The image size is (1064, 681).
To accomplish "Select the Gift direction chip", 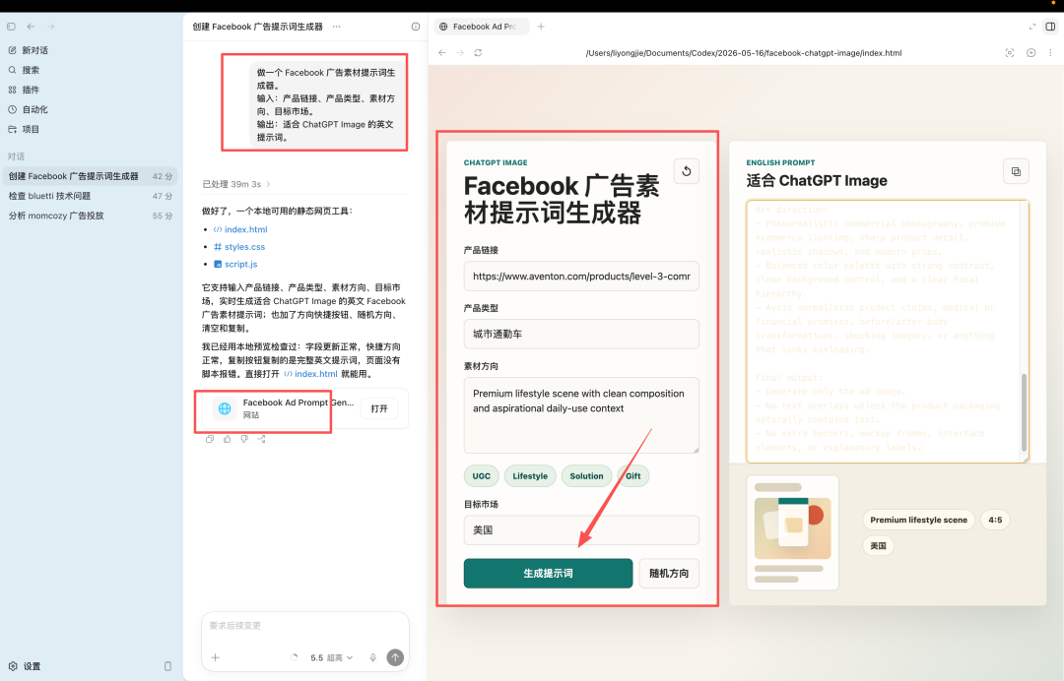I will click(633, 476).
